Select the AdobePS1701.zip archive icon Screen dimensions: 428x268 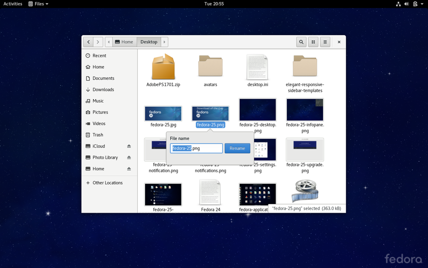click(x=163, y=66)
